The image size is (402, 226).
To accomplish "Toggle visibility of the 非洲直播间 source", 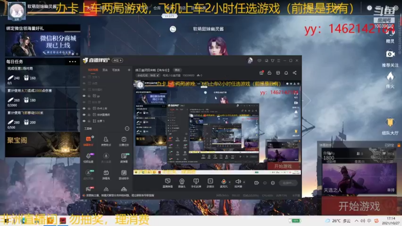I will tap(84, 115).
